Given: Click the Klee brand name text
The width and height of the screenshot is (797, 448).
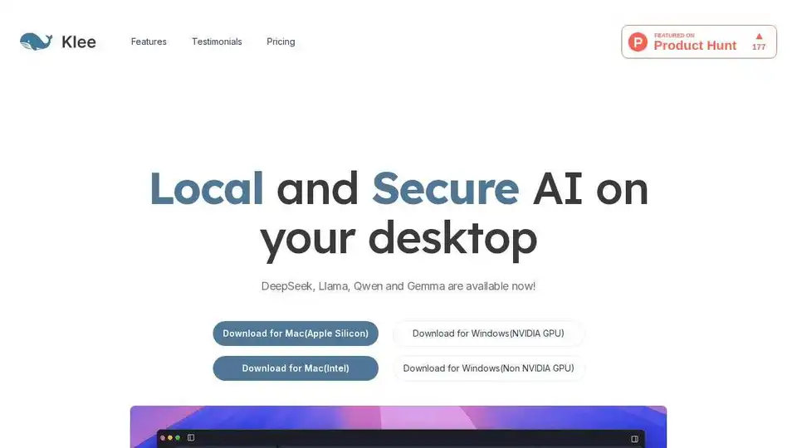Looking at the screenshot, I should [x=78, y=41].
